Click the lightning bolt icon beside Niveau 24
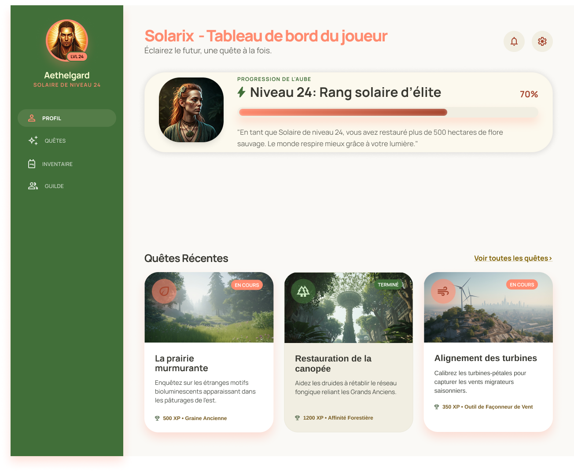The image size is (574, 472). [241, 92]
